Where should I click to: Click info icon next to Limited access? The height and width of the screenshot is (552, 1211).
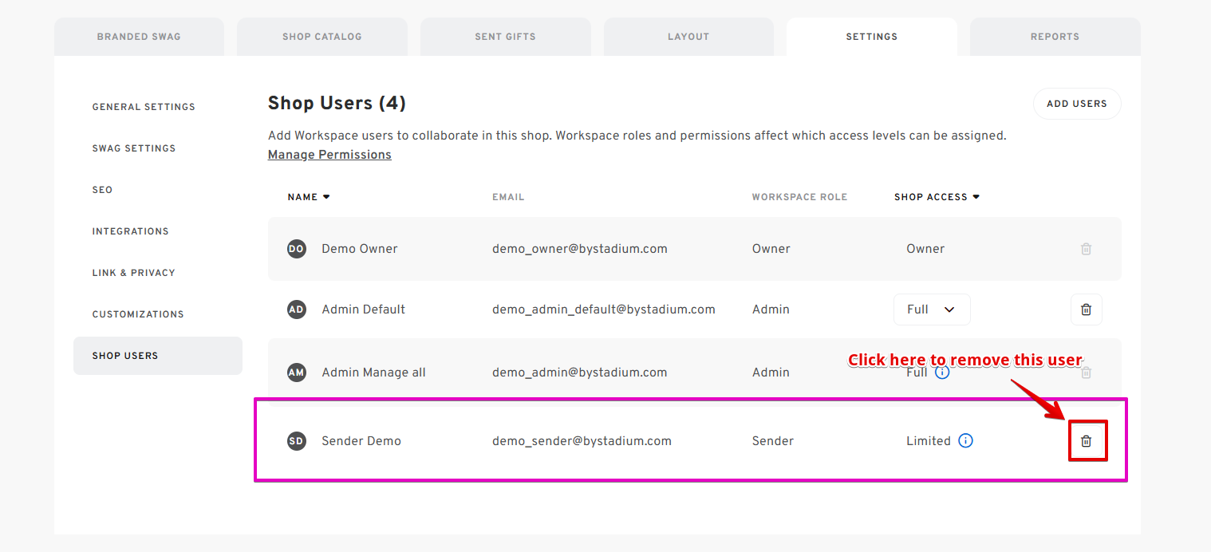pyautogui.click(x=965, y=441)
